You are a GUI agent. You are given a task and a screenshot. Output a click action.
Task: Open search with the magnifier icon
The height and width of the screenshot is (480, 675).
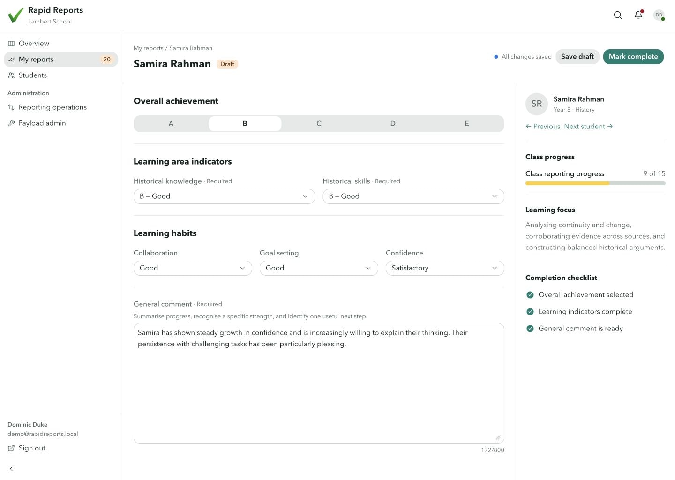pyautogui.click(x=618, y=15)
